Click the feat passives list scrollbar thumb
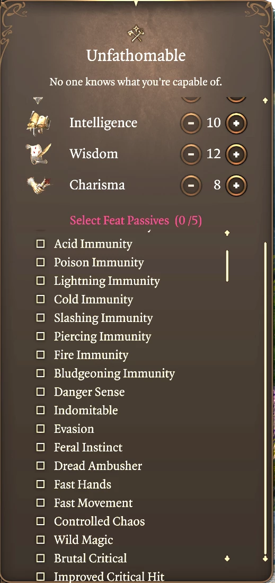Viewport: 275px width, 583px height. (x=227, y=266)
